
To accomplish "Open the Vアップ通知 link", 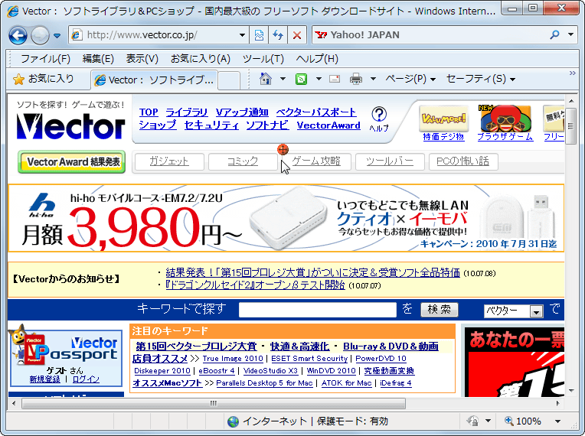I will click(242, 112).
